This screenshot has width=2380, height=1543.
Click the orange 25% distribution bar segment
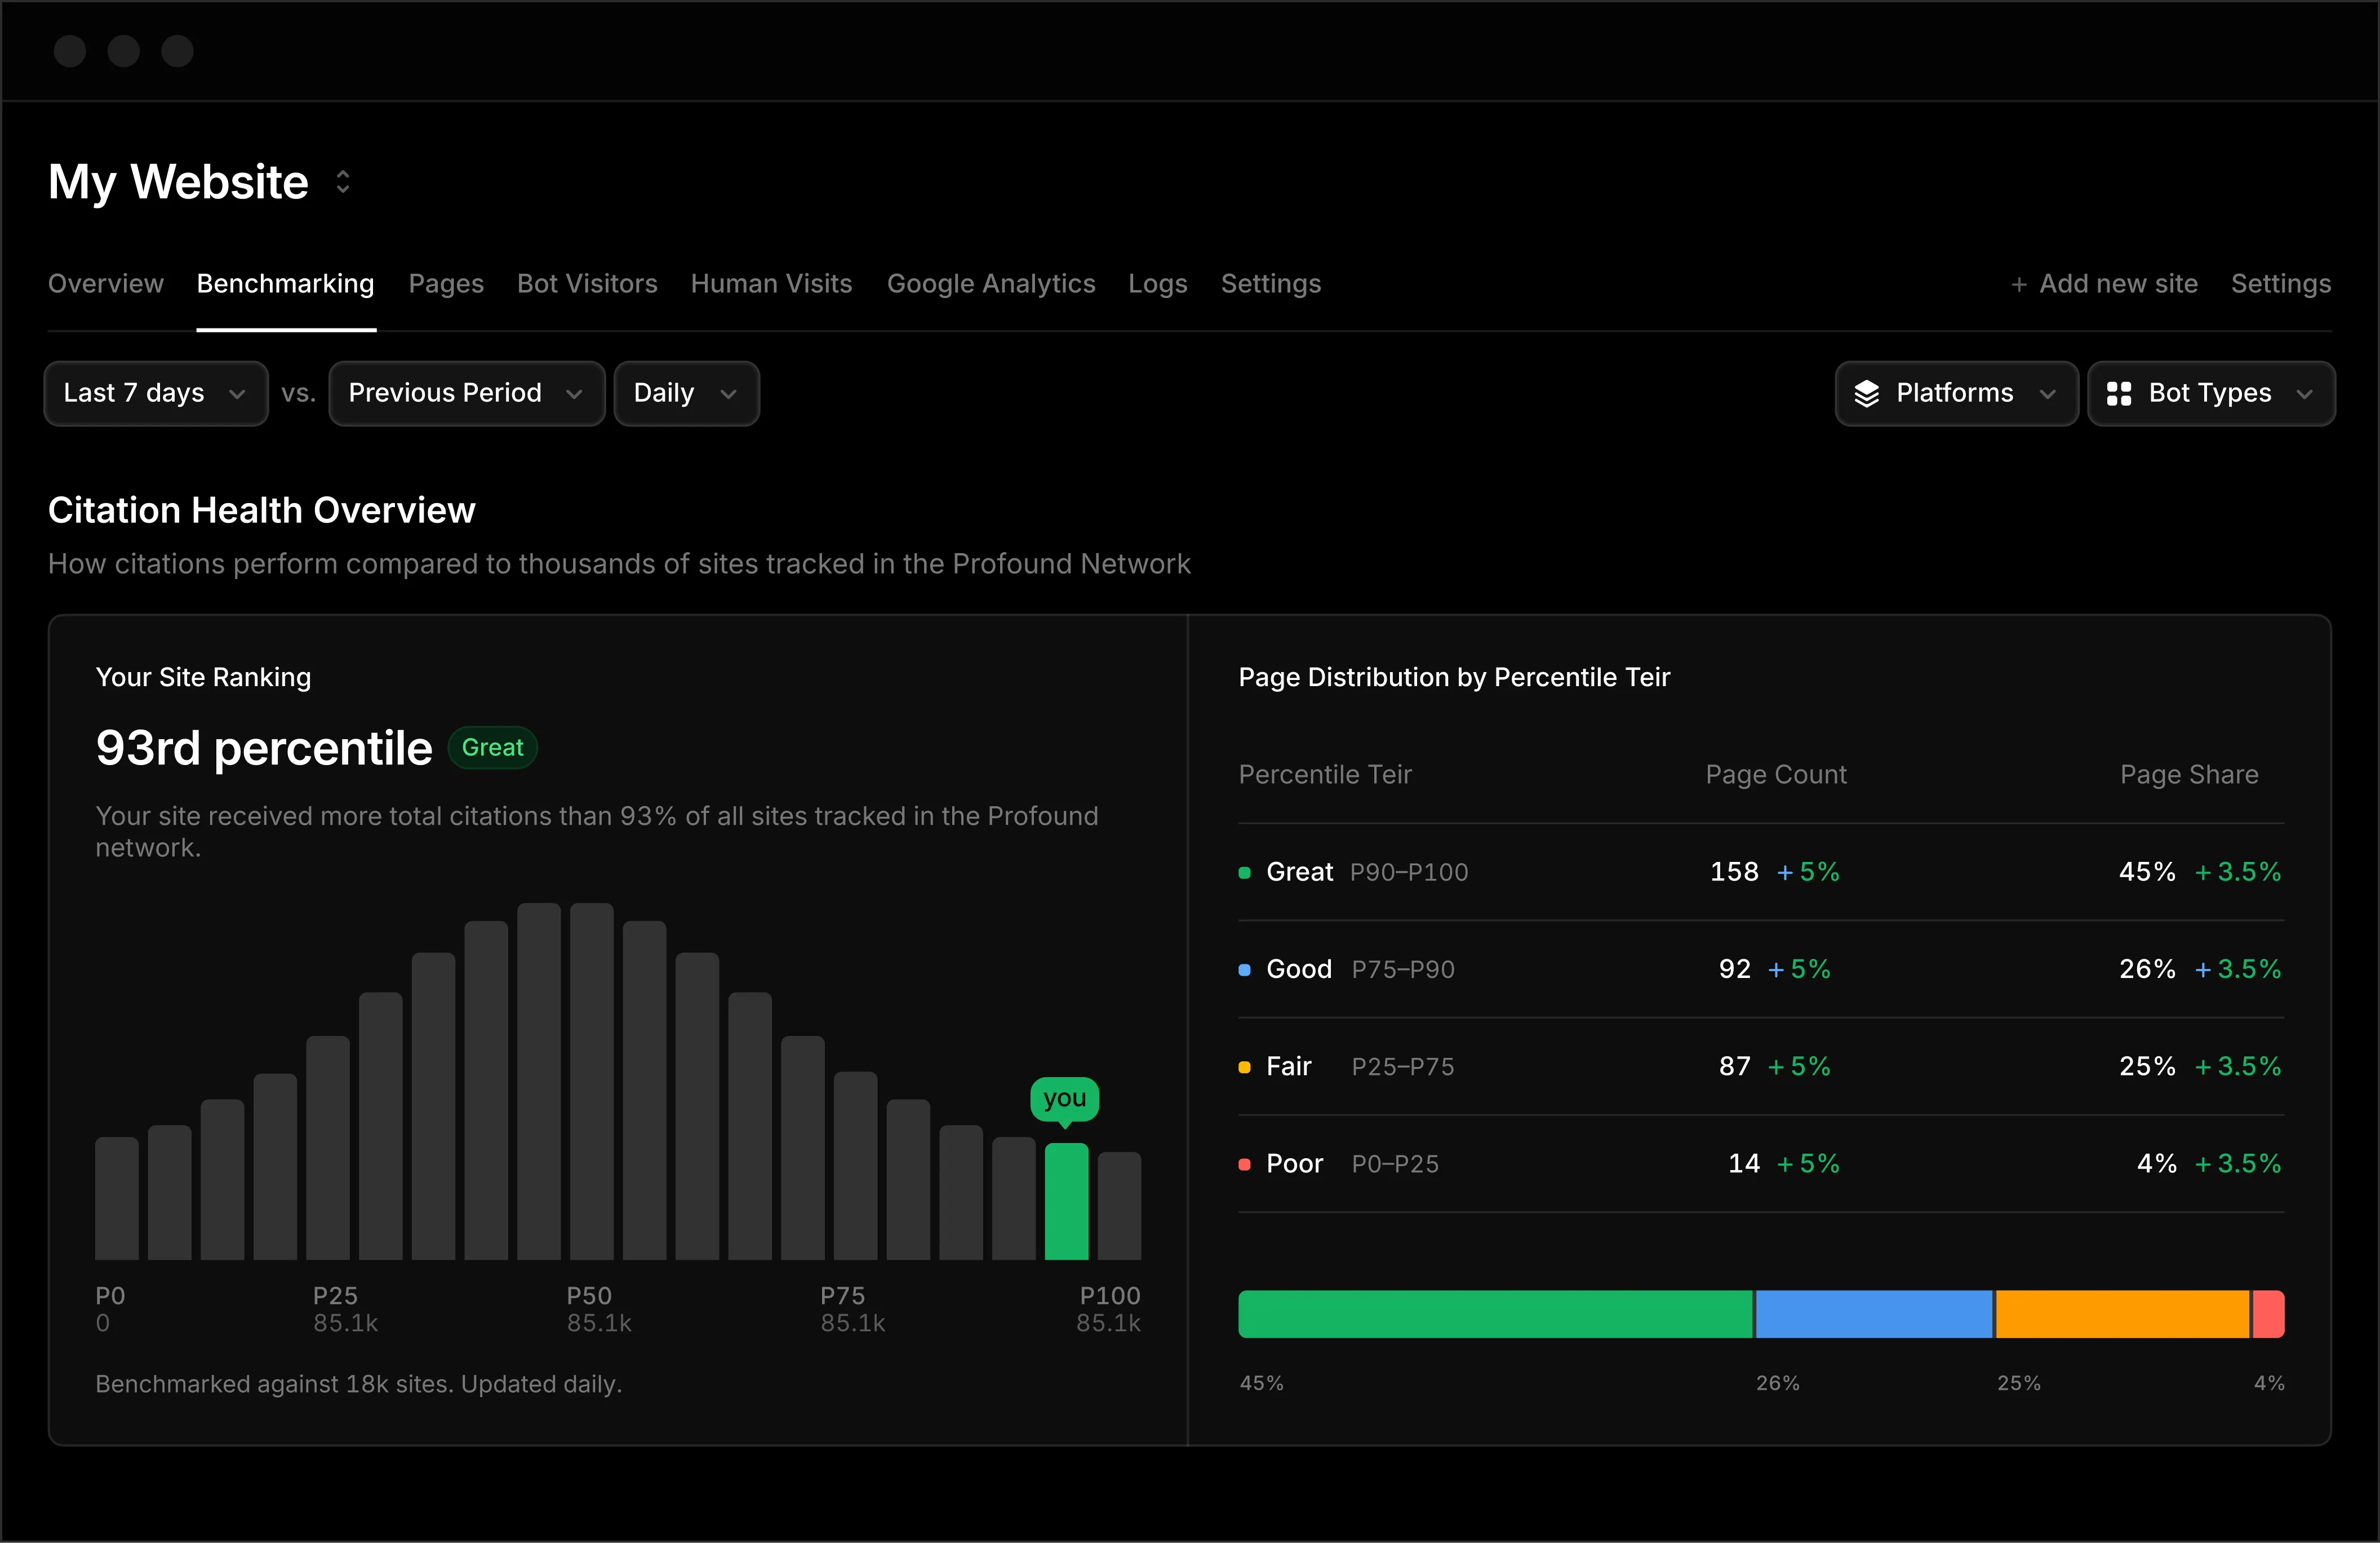[2122, 1314]
